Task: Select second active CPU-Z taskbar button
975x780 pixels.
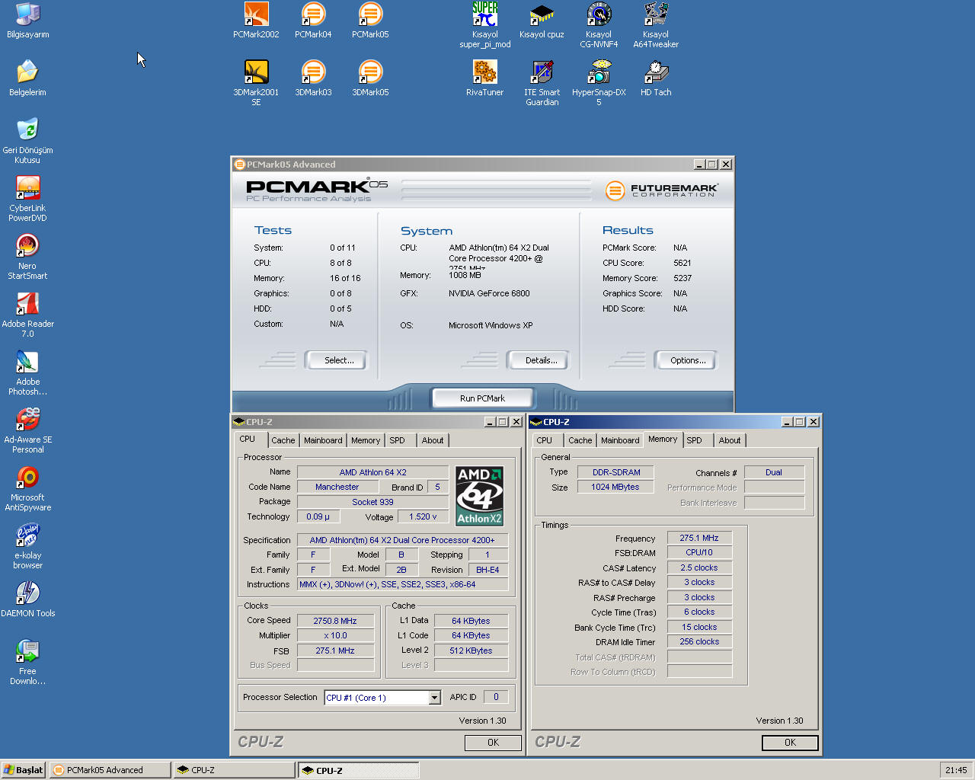Action: [x=359, y=770]
